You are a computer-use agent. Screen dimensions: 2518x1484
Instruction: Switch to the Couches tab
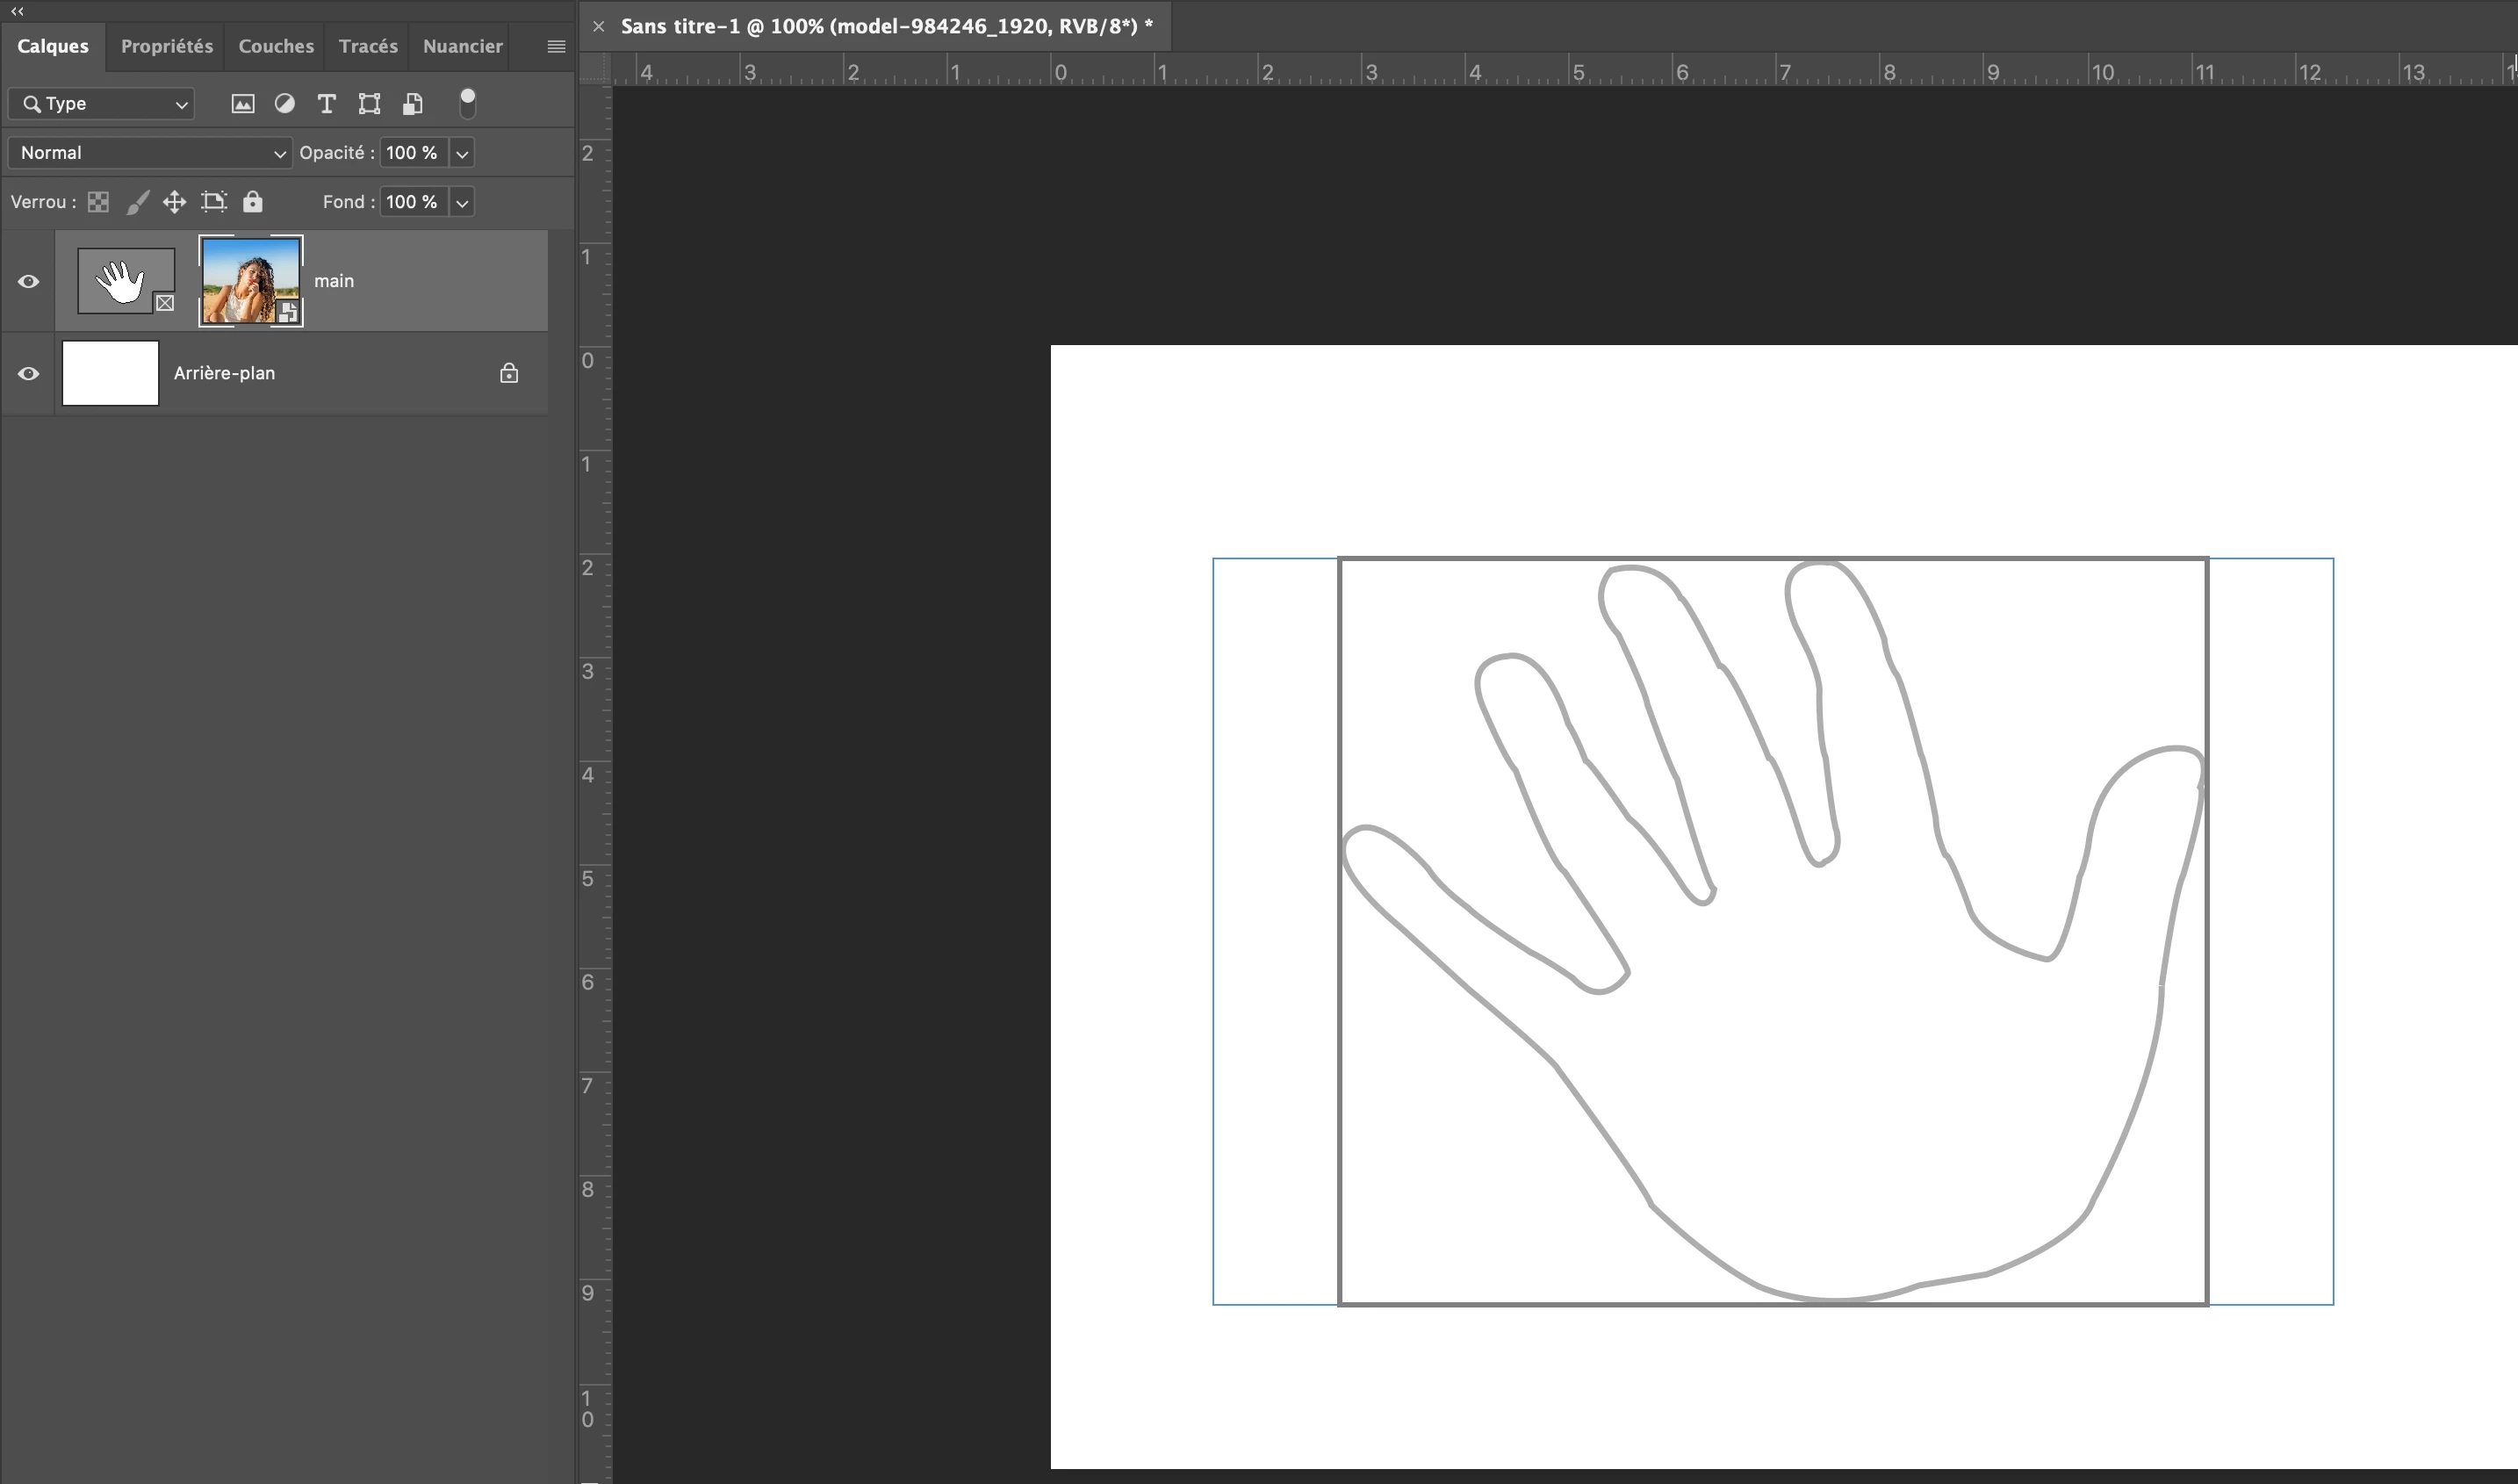click(x=276, y=46)
